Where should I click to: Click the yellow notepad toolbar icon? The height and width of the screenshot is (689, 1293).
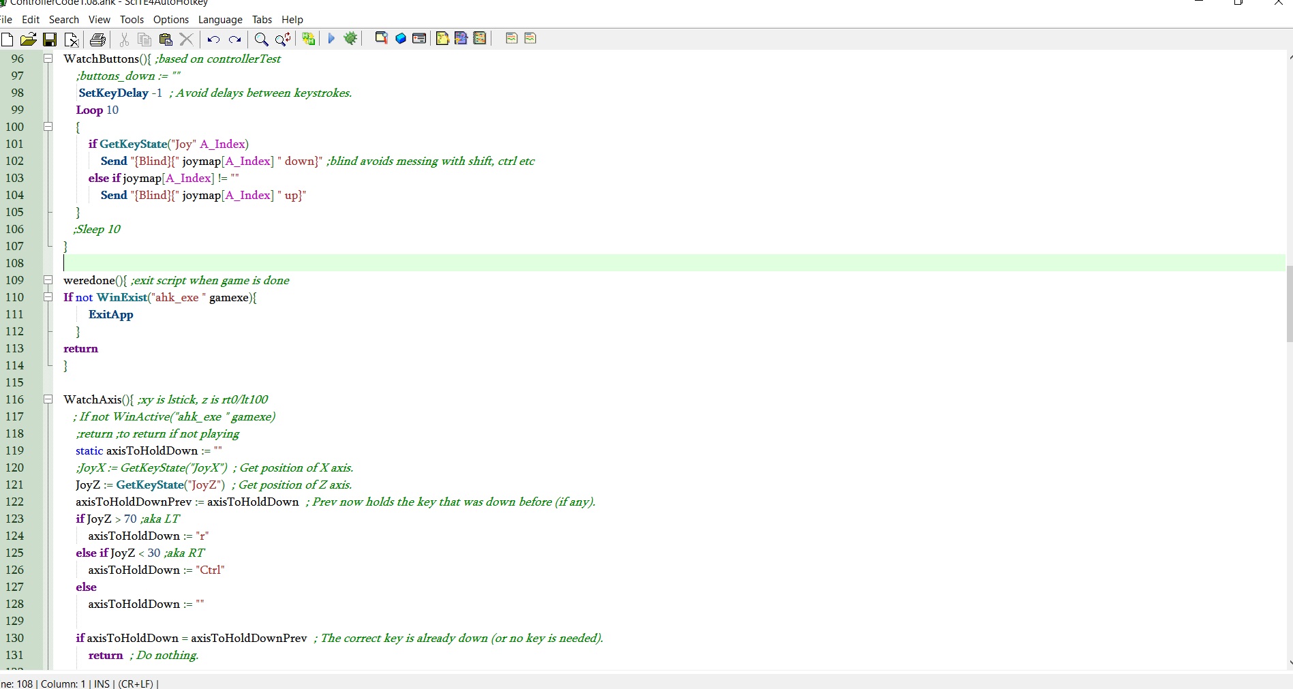442,38
